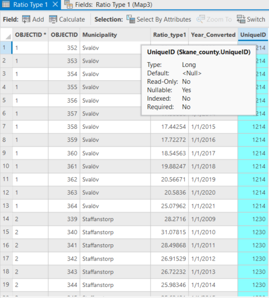This screenshot has width=269, height=298.
Task: Click the UniqueID cell 1230 in row 19
Action: pyautogui.click(x=253, y=285)
